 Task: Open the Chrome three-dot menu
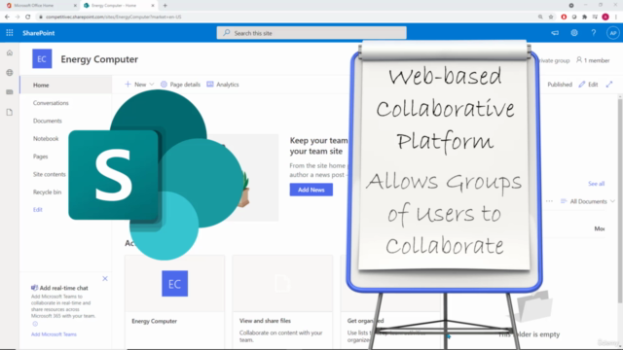(616, 17)
